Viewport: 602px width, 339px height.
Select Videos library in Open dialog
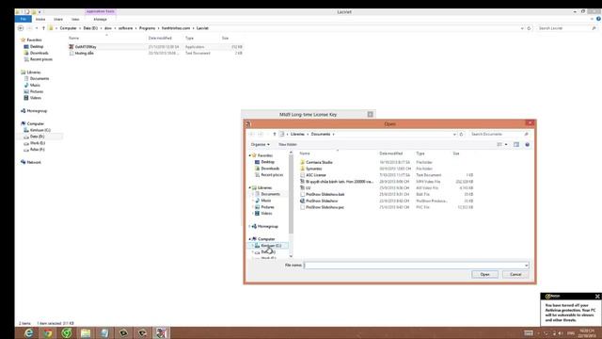[x=266, y=214]
